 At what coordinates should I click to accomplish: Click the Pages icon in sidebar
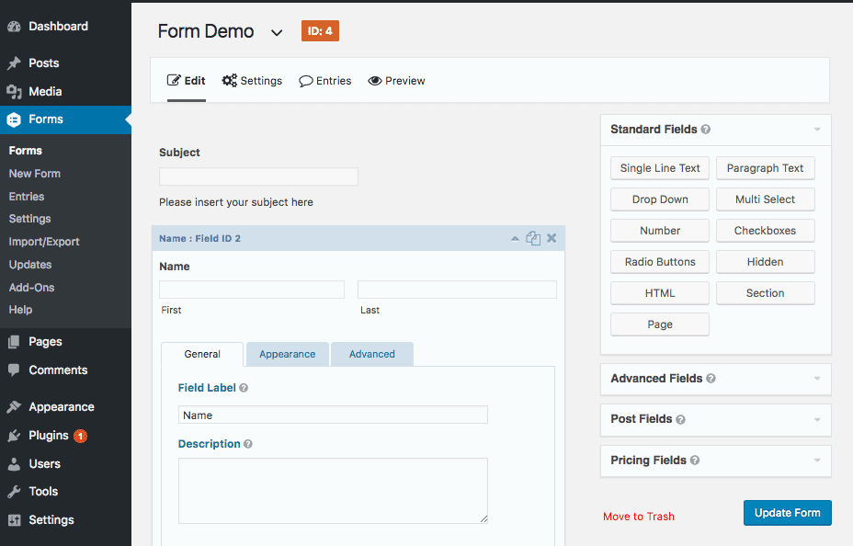pos(14,342)
